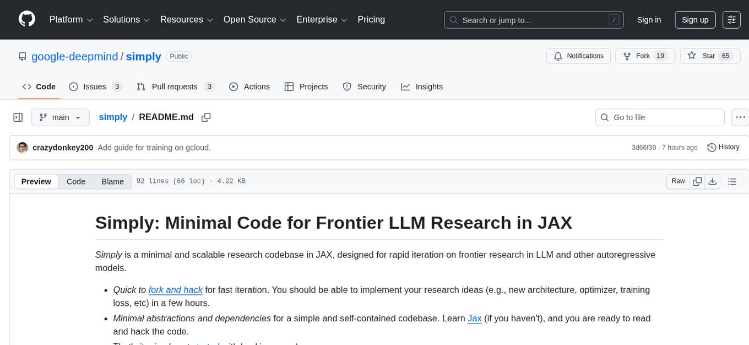The width and height of the screenshot is (749, 345).
Task: Open the document outline icon
Action: (x=732, y=181)
